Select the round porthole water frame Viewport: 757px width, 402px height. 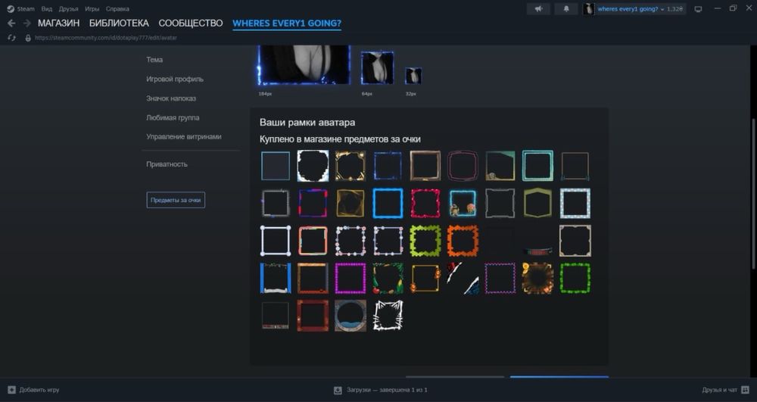(350, 316)
